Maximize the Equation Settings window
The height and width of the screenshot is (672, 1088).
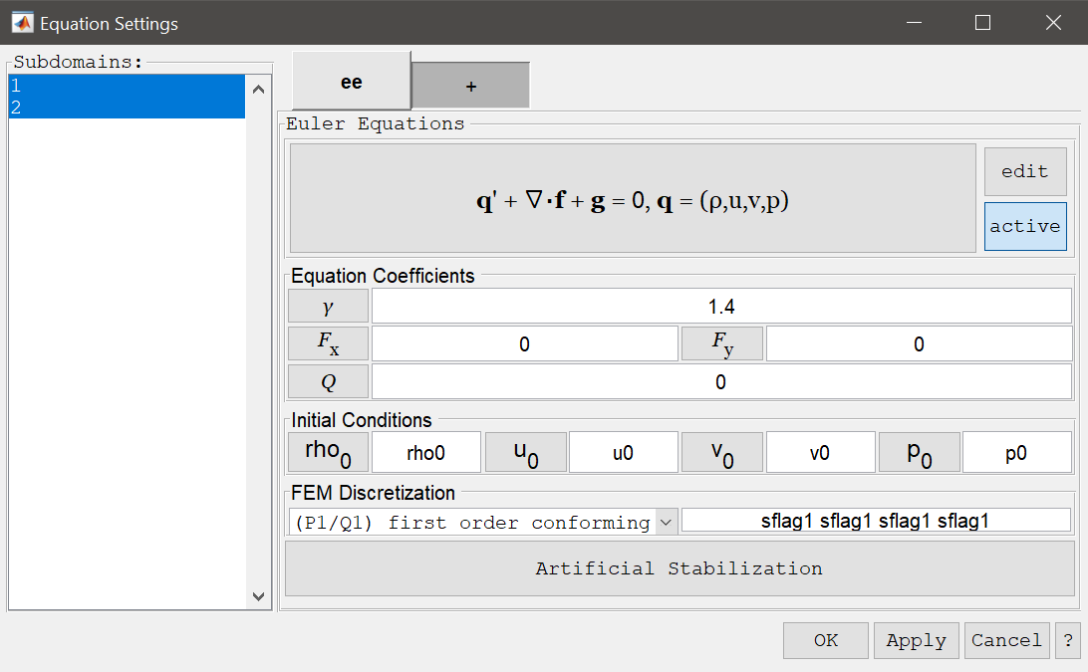pos(982,23)
